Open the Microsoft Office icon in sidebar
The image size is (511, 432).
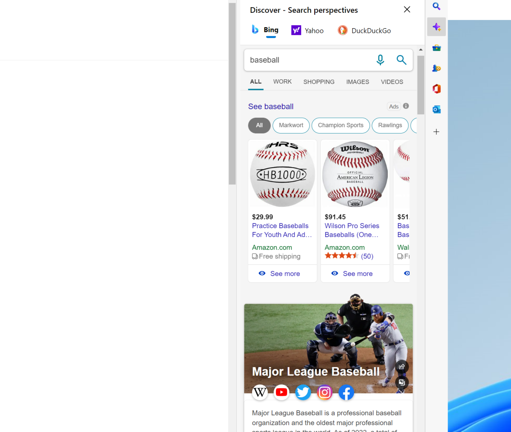(x=436, y=89)
